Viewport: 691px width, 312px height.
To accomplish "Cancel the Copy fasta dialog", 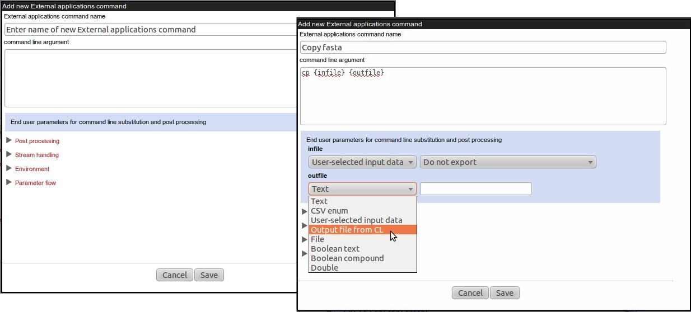I will pos(470,293).
